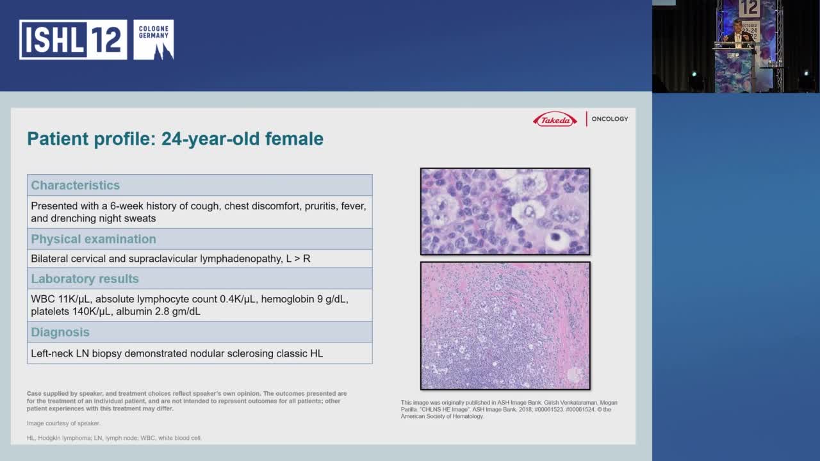820x461 pixels.
Task: Switch to the speaker video feed
Action: pyautogui.click(x=737, y=45)
